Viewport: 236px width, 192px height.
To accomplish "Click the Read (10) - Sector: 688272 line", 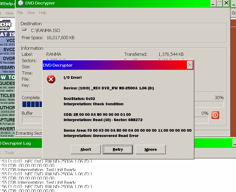I will tap(103, 120).
